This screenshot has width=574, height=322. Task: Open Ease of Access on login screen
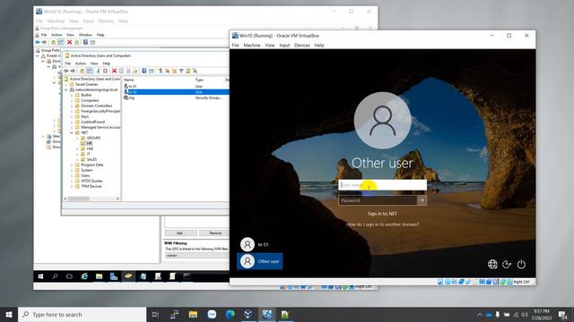coord(507,264)
